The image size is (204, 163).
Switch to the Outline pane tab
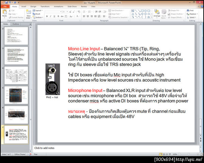click(16, 24)
